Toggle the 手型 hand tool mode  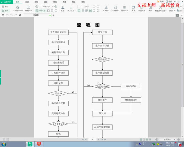coord(5,7)
